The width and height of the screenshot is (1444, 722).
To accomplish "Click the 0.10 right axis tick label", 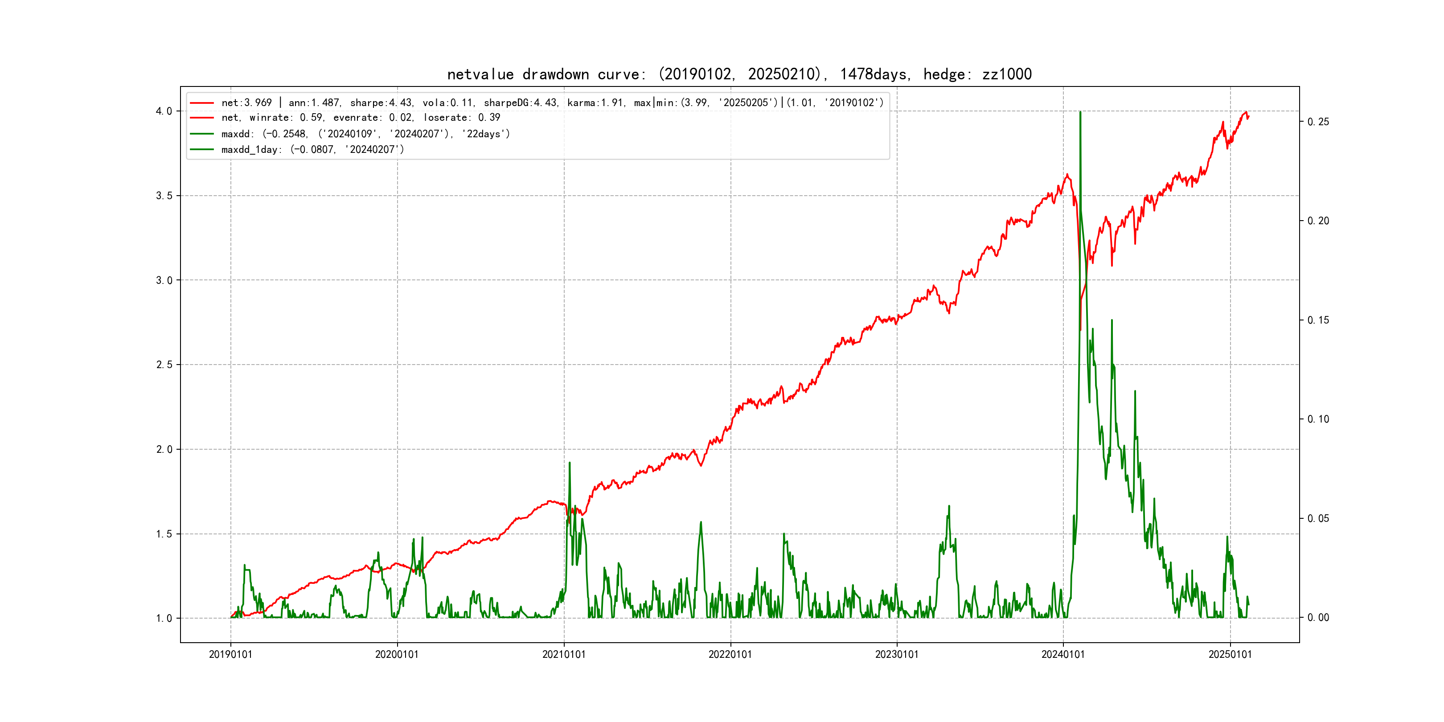I will (x=1318, y=419).
